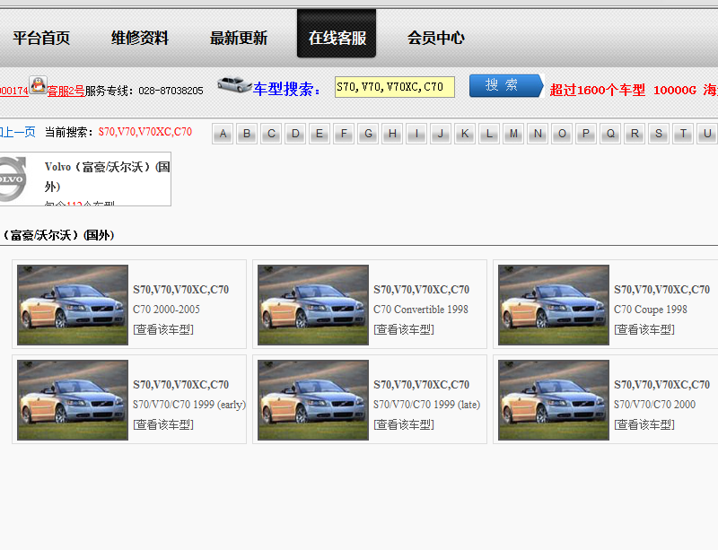Click 查看该车型 for C70 Coupe 1998
Image resolution: width=718 pixels, height=550 pixels.
pos(644,329)
